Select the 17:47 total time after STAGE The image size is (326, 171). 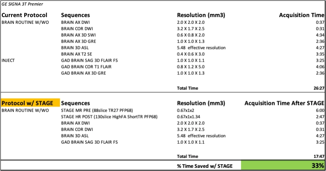[319, 156]
